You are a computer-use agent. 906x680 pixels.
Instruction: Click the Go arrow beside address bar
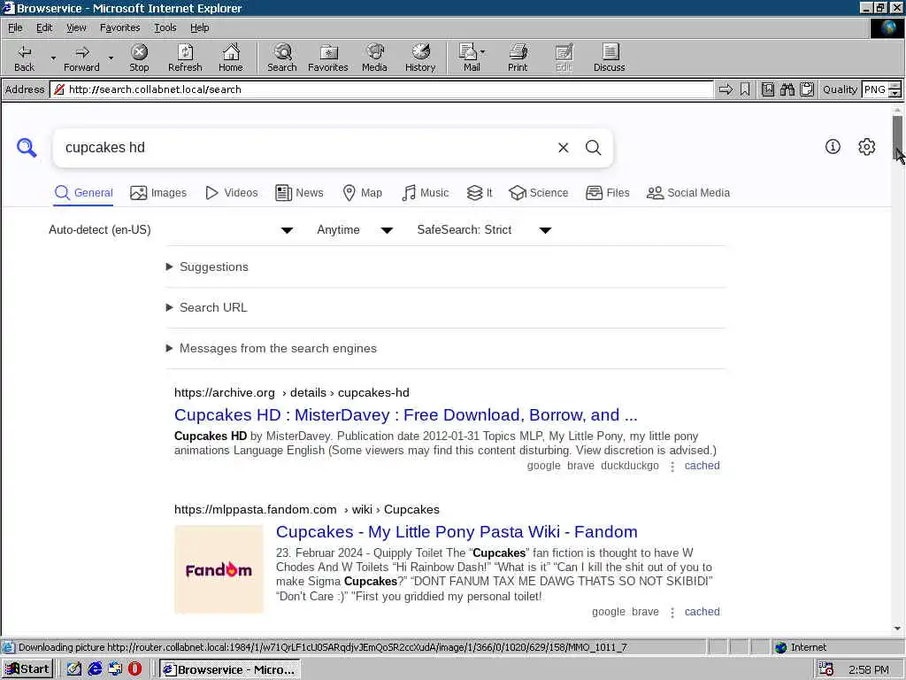[x=726, y=89]
